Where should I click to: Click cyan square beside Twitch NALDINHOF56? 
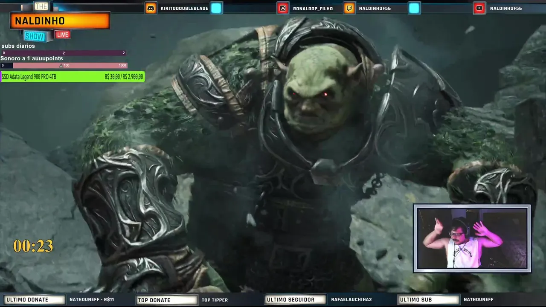(414, 8)
